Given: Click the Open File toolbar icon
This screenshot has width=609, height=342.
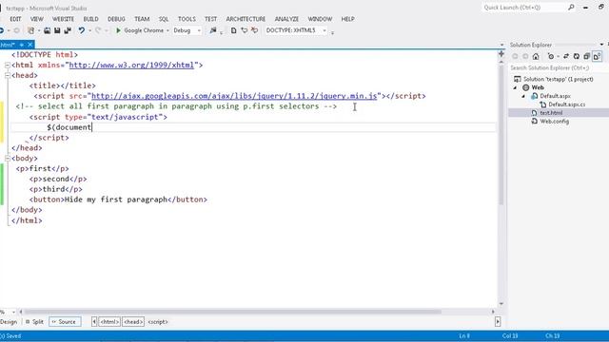Looking at the screenshot, I should pyautogui.click(x=47, y=30).
